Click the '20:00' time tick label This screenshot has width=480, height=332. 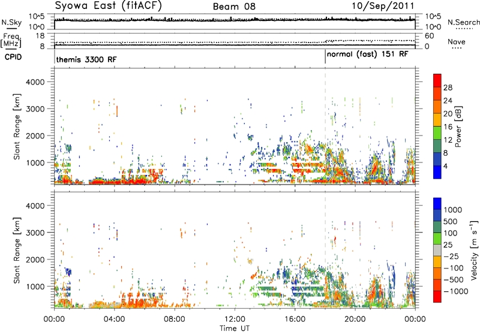click(x=355, y=319)
